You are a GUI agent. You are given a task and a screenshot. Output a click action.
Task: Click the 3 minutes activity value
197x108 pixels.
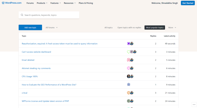point(171,52)
